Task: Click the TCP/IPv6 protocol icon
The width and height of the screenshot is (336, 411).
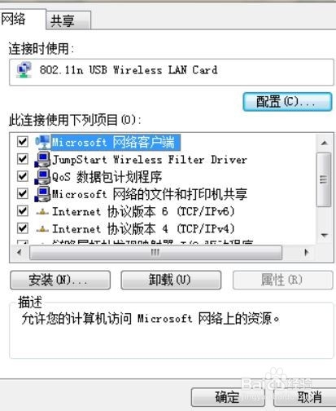Action: (x=42, y=212)
